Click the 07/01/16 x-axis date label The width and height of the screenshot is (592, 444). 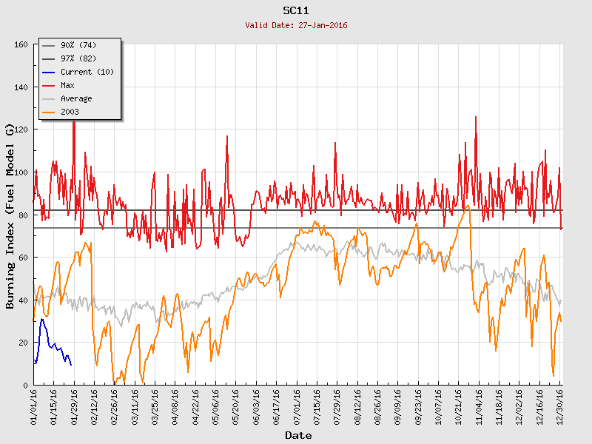297,406
